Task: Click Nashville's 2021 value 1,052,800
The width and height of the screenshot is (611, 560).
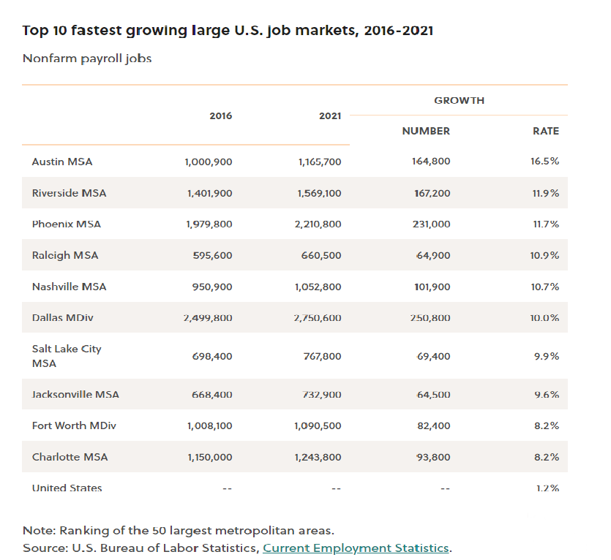Action: (318, 287)
